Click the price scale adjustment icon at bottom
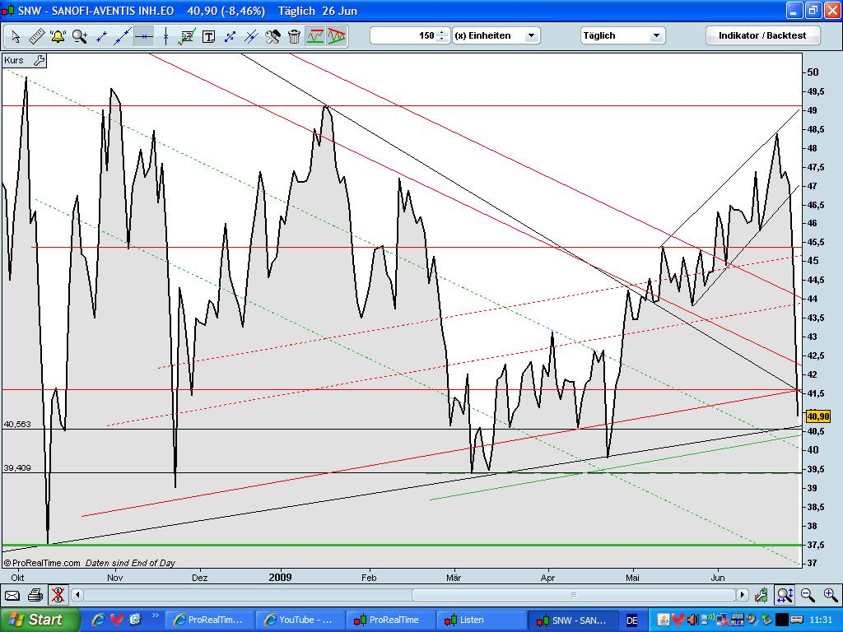 pos(761,595)
